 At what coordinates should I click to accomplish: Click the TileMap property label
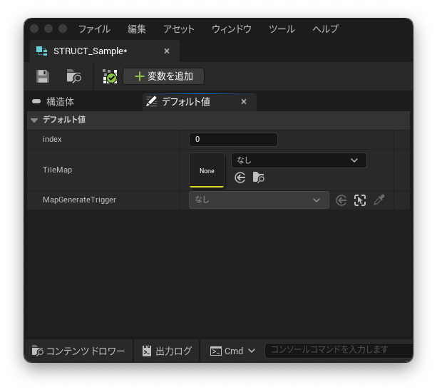pos(58,170)
